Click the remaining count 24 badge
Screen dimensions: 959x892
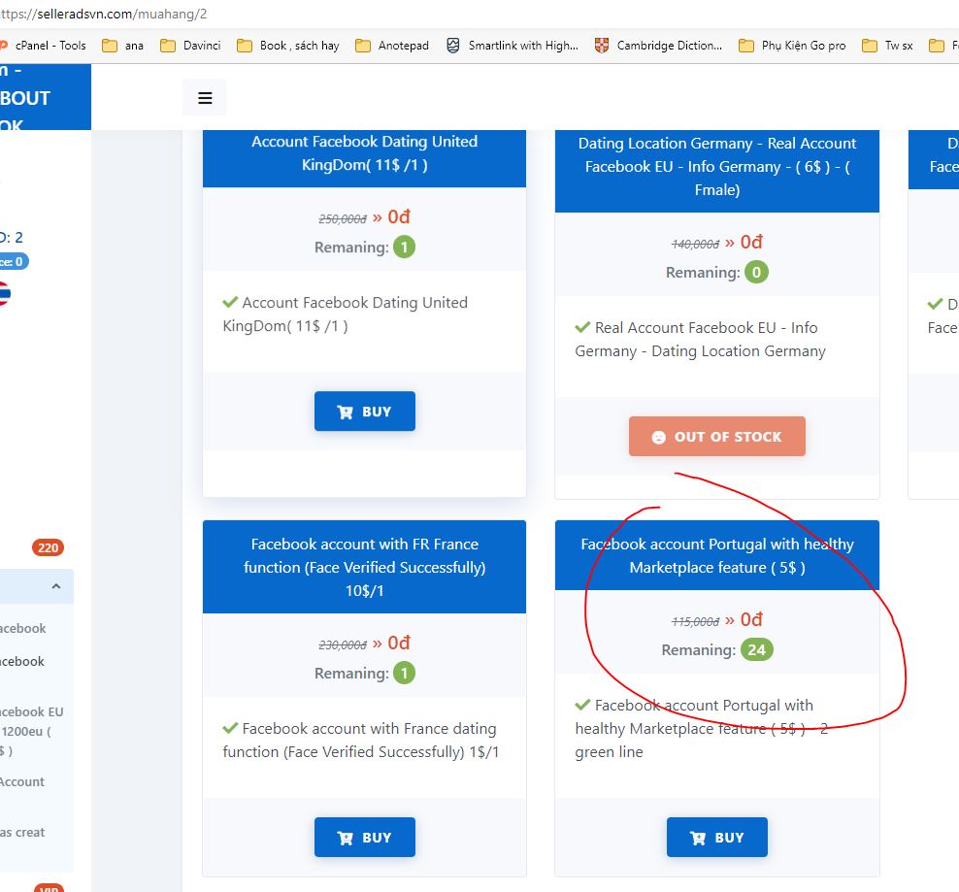[756, 649]
